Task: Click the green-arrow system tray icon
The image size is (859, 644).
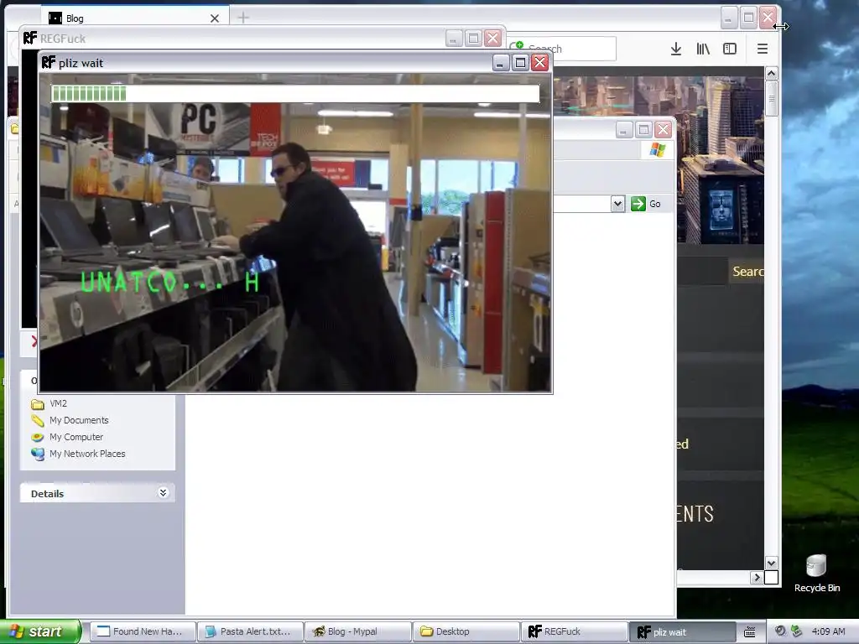Action: (797, 631)
